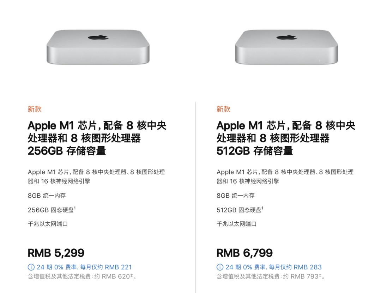Image resolution: width=381 pixels, height=293 pixels.
Task: Click the 新款 label above the 512GB model
Action: [x=223, y=109]
